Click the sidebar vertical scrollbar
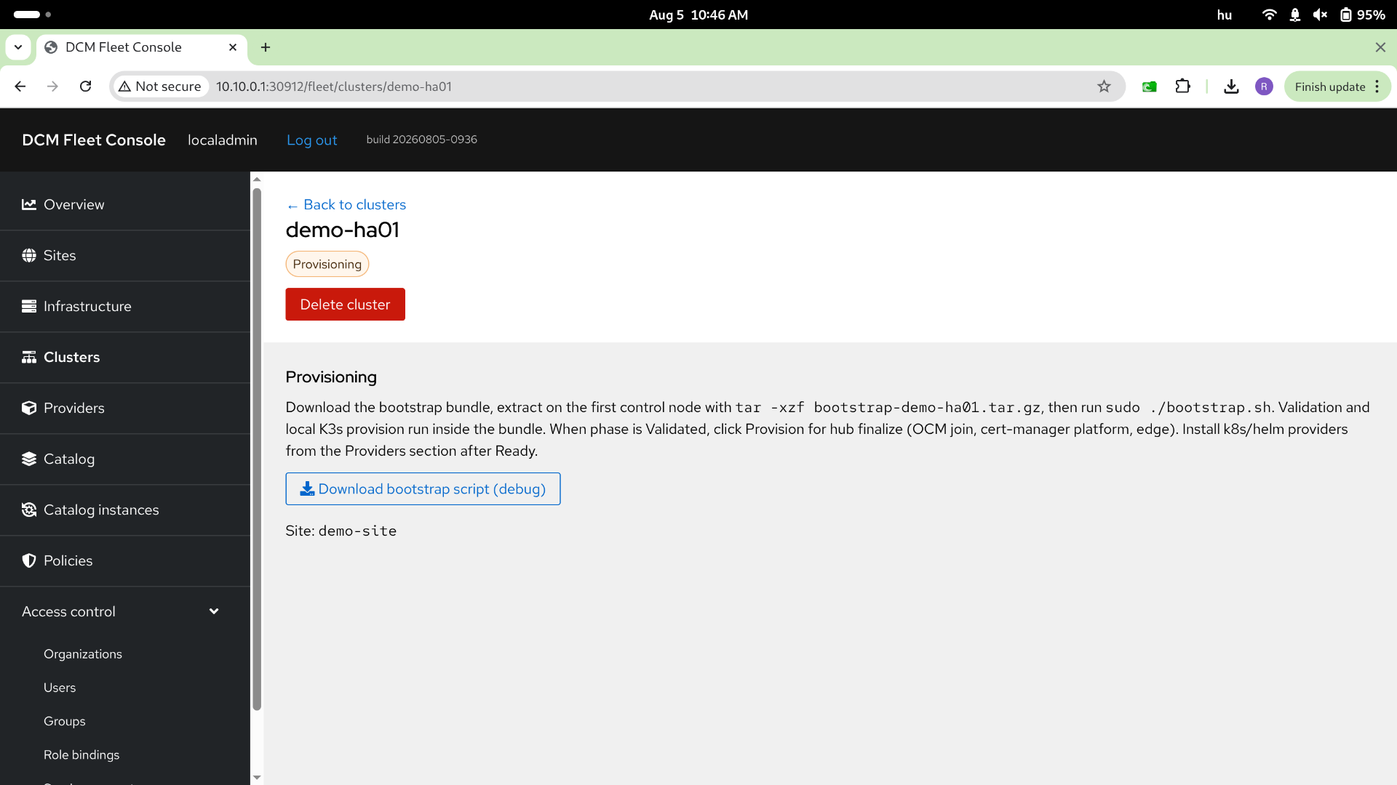The height and width of the screenshot is (785, 1397). (257, 449)
